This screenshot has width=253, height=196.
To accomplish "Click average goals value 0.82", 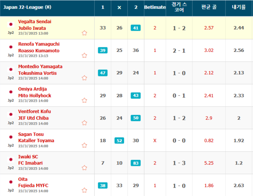I will point(209,140).
